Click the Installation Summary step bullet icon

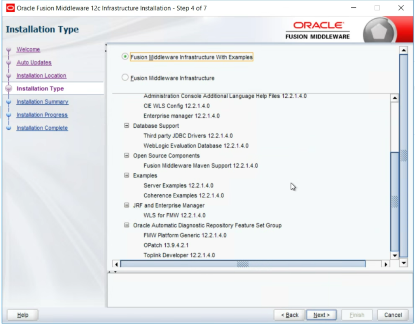click(9, 102)
